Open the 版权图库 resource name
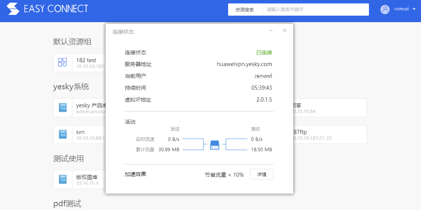Screen dimensions: 421x210 pyautogui.click(x=87, y=177)
